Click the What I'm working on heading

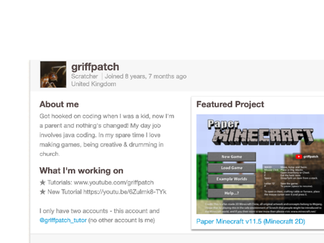pyautogui.click(x=82, y=171)
